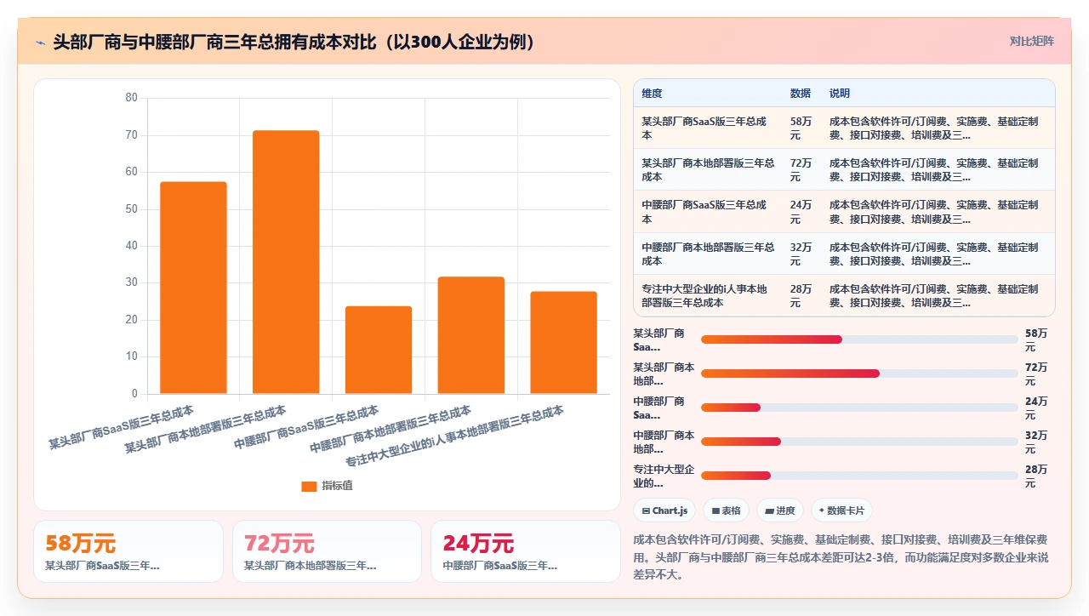The height and width of the screenshot is (616, 1089).
Task: Click the 32万元 cell in the table
Action: click(x=801, y=254)
